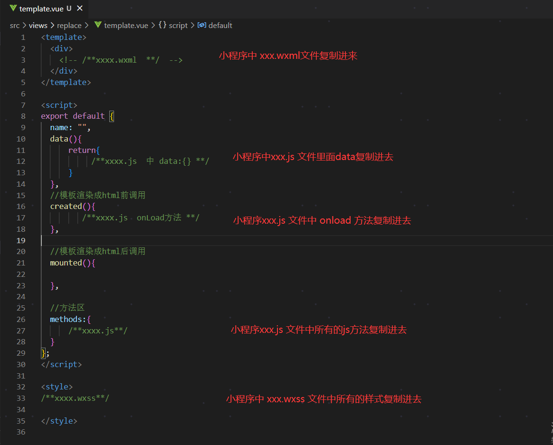Open the script breadcrumb symbol

coord(178,26)
